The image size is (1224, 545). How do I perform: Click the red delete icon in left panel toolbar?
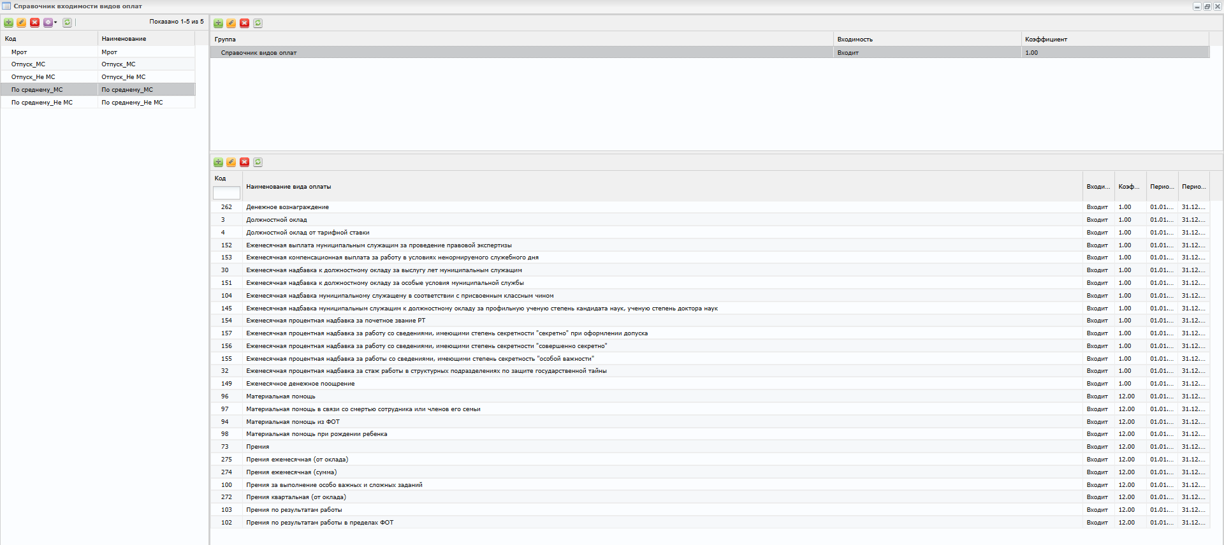click(x=35, y=22)
